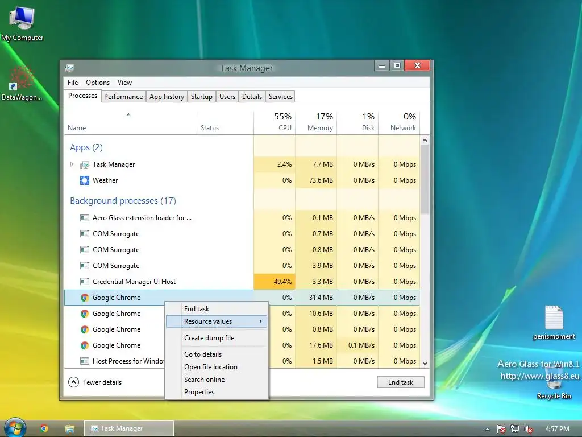Click the 49.4% CPU value cell
The height and width of the screenshot is (437, 582).
[275, 282]
